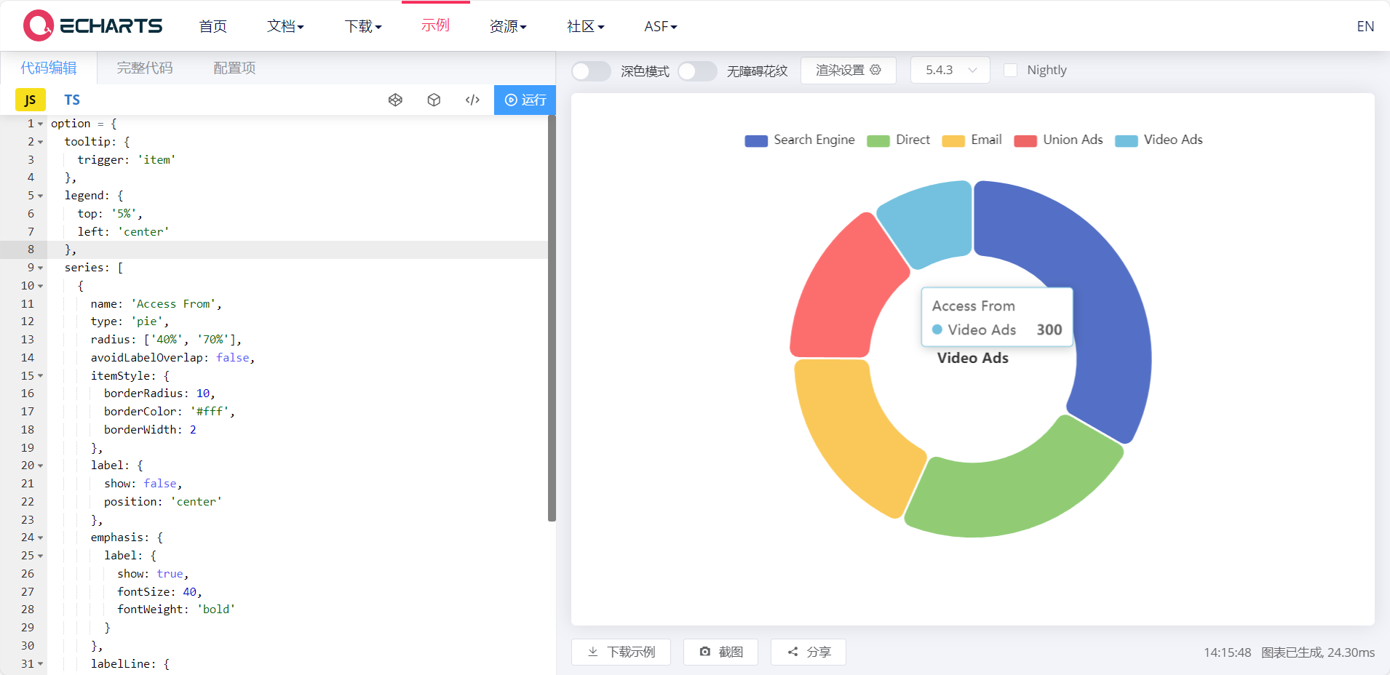Toggle Direct legend swatch

(878, 140)
